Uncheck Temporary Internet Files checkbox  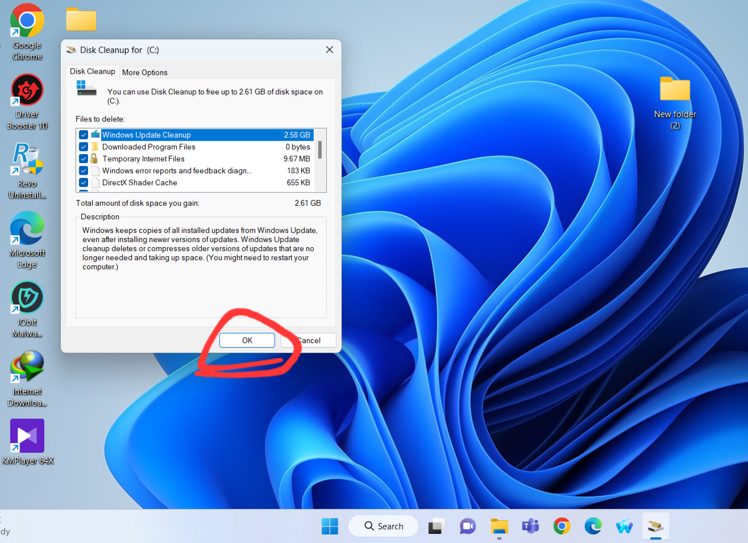pyautogui.click(x=84, y=159)
